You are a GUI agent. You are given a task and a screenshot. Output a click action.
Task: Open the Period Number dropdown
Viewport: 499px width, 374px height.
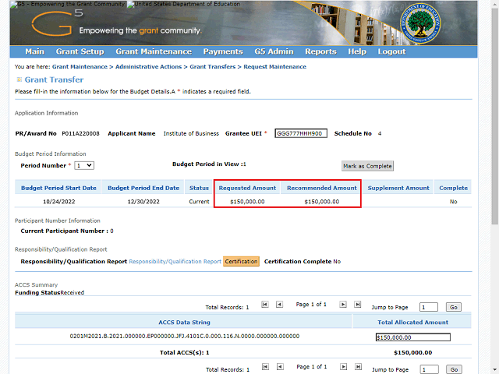point(84,165)
